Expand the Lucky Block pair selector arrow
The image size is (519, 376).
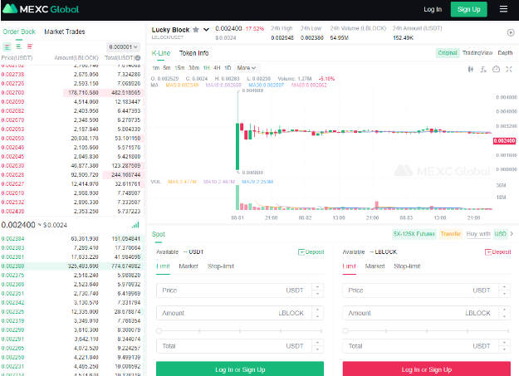point(206,29)
